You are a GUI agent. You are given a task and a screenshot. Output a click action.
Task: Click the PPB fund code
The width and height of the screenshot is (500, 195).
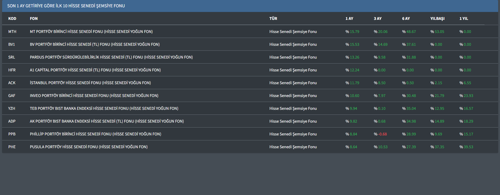tap(12, 134)
